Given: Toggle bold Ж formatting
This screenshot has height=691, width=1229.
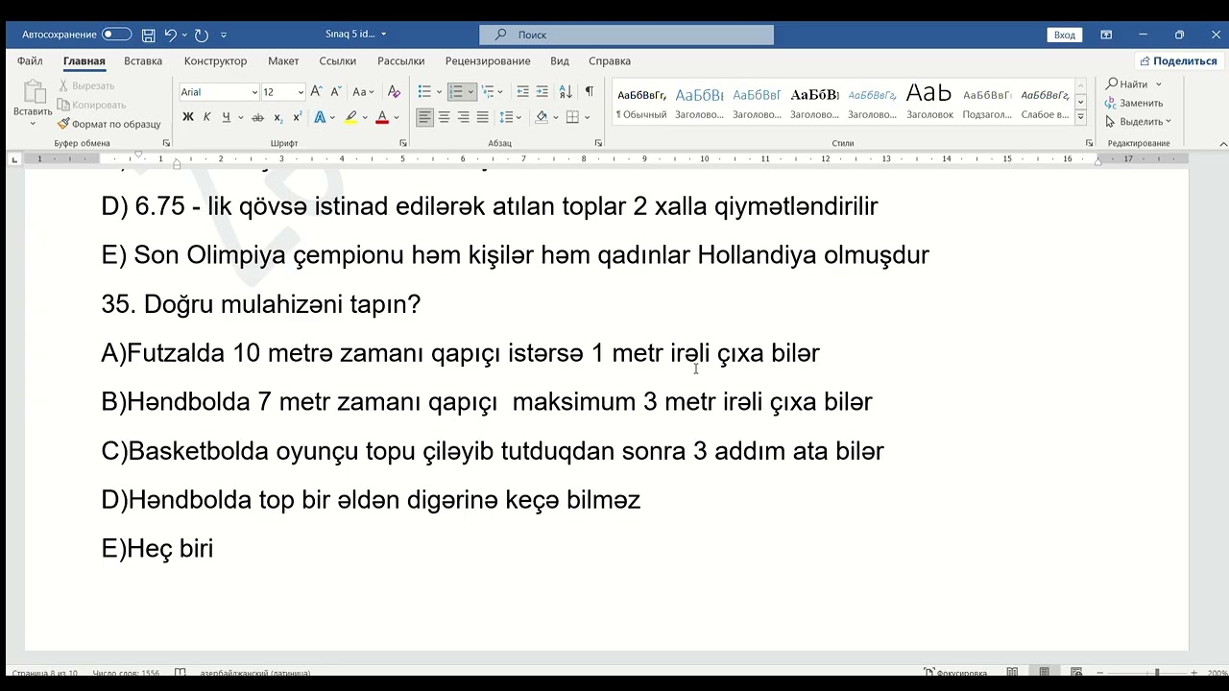Looking at the screenshot, I should [x=188, y=117].
